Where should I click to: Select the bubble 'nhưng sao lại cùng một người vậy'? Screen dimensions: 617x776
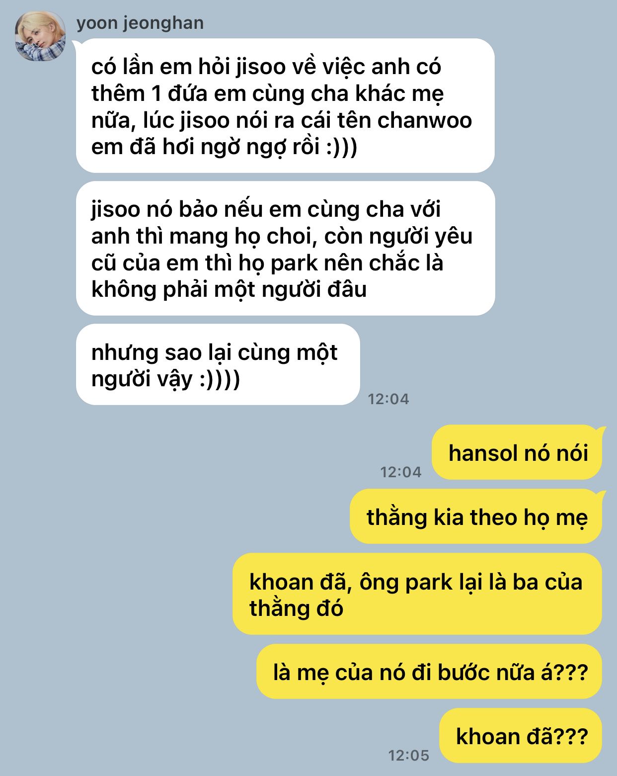coord(218,364)
